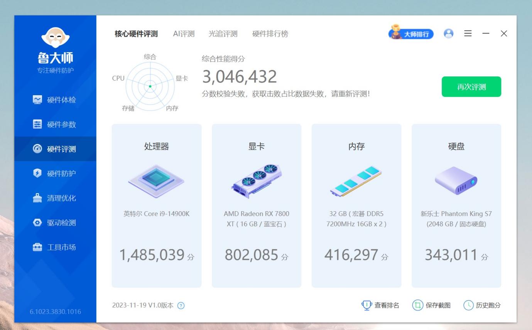Screen dimensions: 532x330
Task: Open 工具市场 in the sidebar
Action: tap(55, 247)
